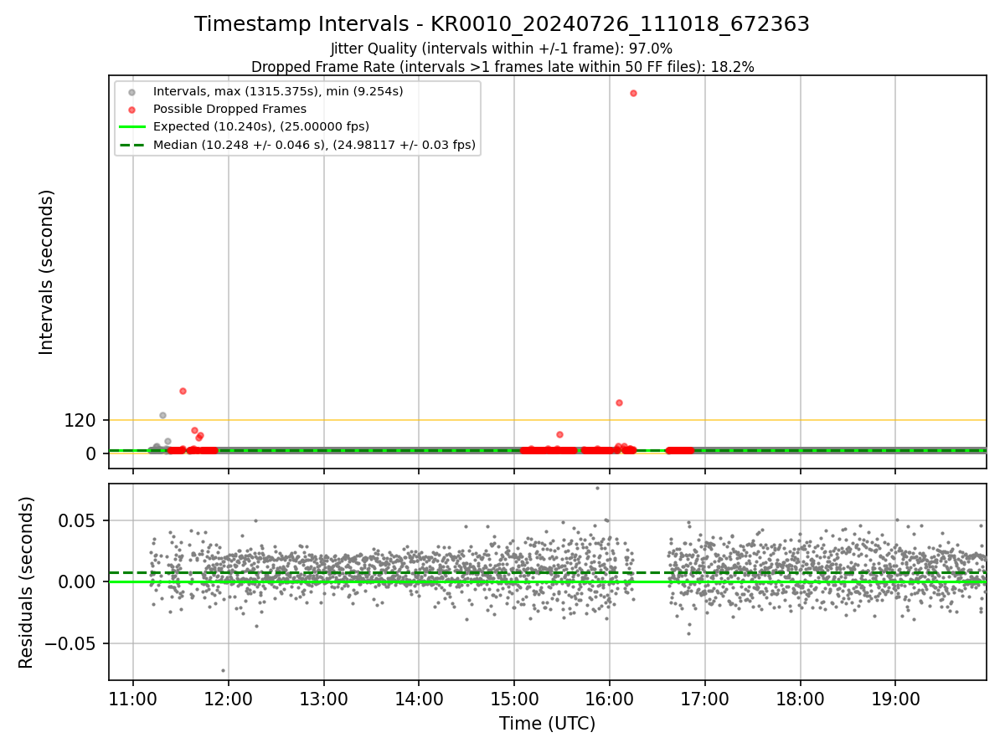
Task: Click the 'Time (UTC)' x-axis label
Action: (x=547, y=724)
